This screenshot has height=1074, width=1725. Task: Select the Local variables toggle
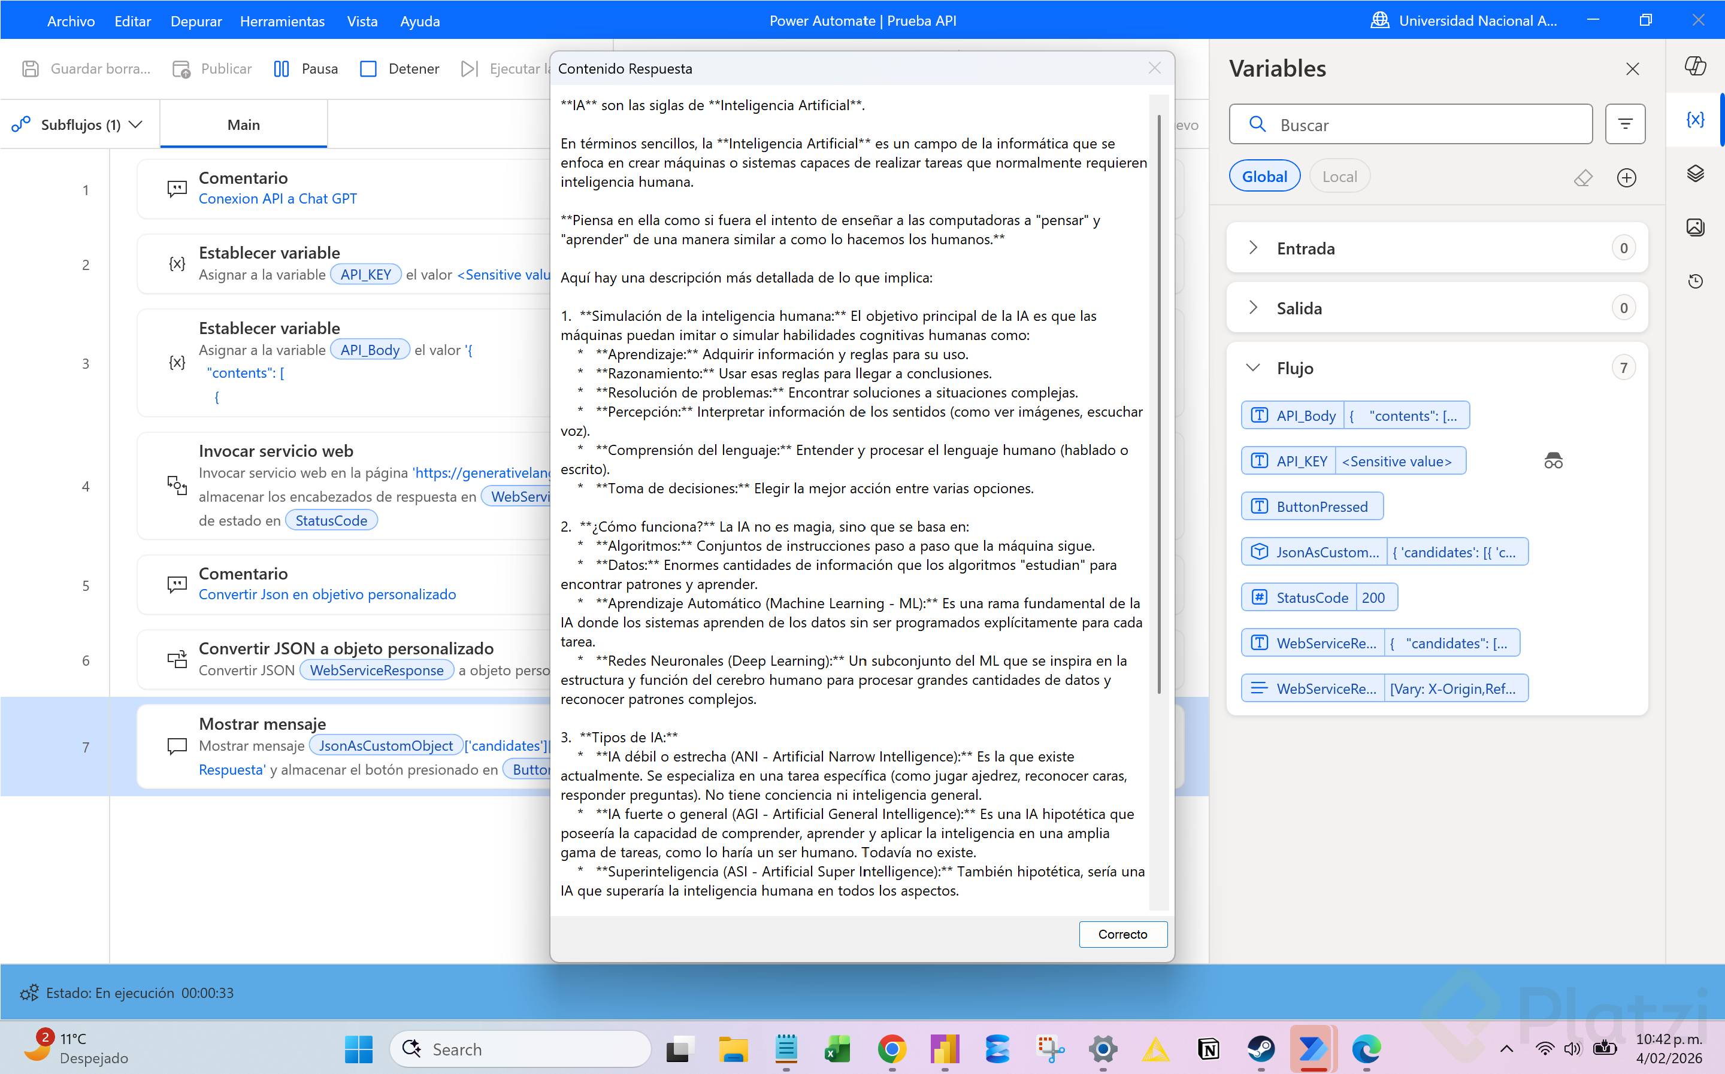click(x=1339, y=176)
